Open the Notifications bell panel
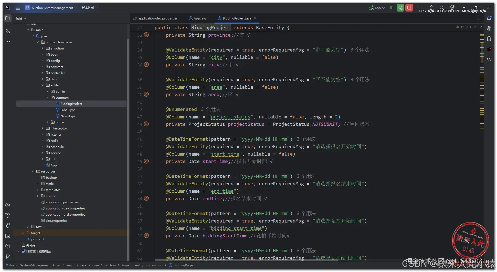 [x=489, y=18]
